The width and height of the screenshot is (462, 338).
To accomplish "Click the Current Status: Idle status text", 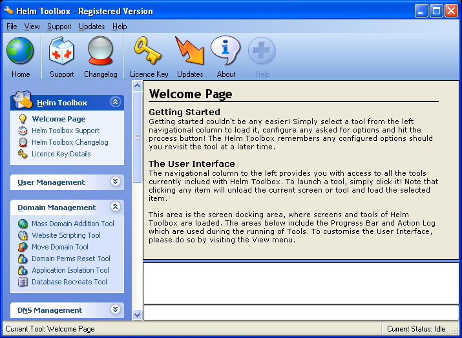I will point(416,329).
